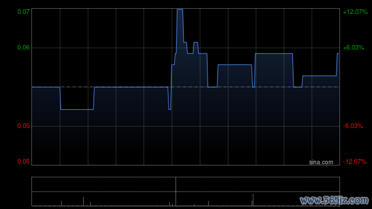Select the +6.03% percent label
This screenshot has height=209, width=372.
click(x=353, y=48)
